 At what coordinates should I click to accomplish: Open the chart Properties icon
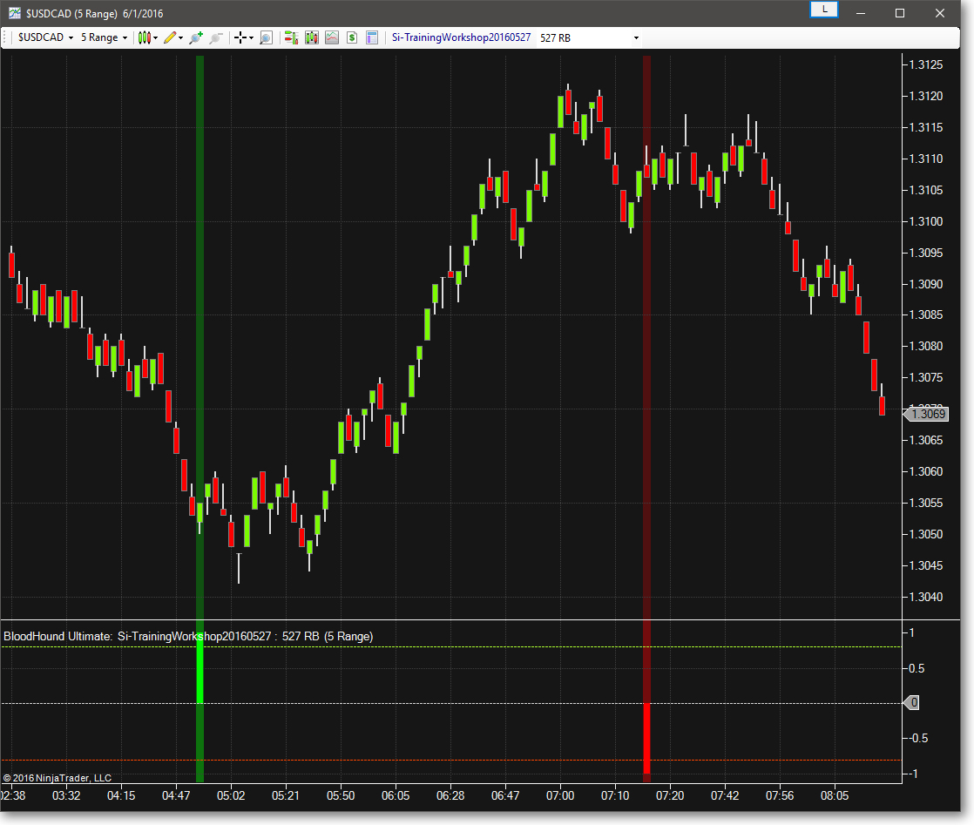[372, 37]
